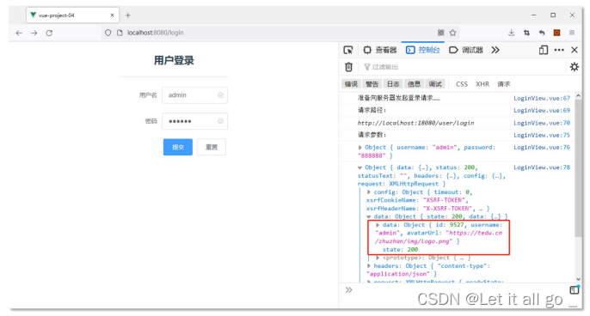Open source link LoginView.vue:78
The height and width of the screenshot is (316, 590).
click(542, 167)
